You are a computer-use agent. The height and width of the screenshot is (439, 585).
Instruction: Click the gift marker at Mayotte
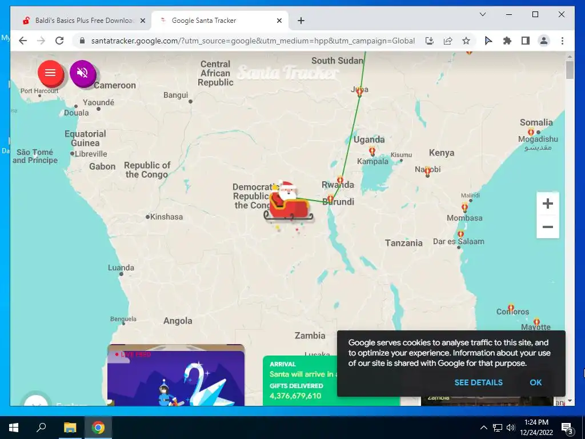coord(536,322)
